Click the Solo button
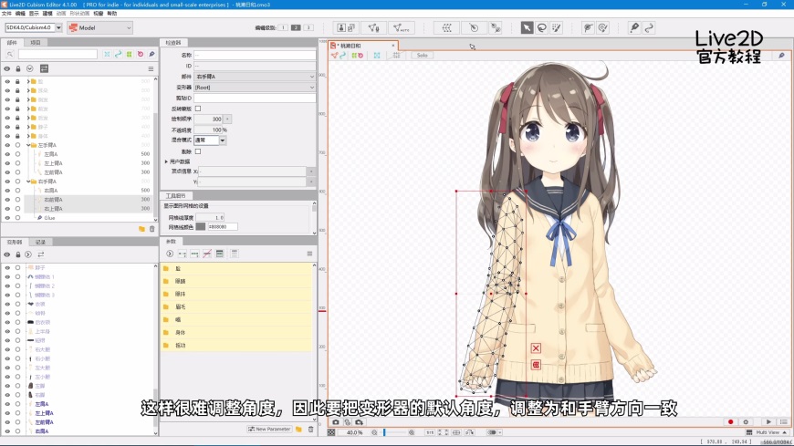Screen dimensions: 794x446 coord(423,56)
